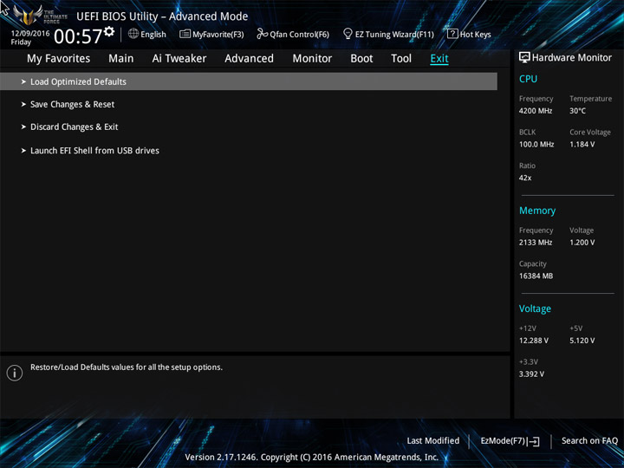Screen dimensions: 624x468
Task: Click +12V reading 12.288 V
Action: (533, 341)
